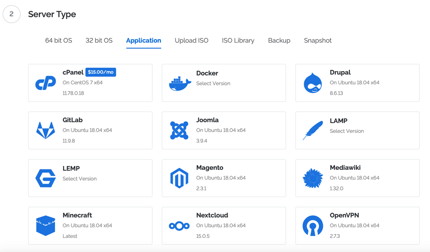
Task: Open the Upload ISO tab
Action: coord(192,40)
